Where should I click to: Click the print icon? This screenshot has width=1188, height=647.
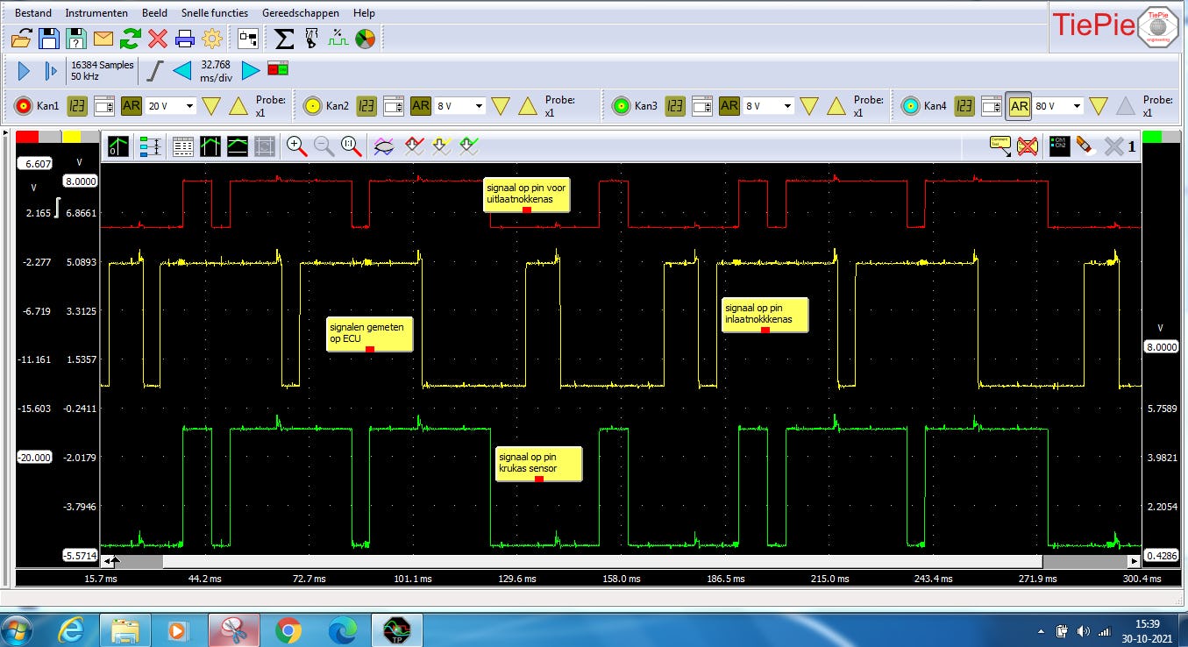[x=185, y=39]
